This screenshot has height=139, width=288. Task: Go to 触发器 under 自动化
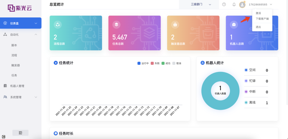pyautogui.click(x=16, y=65)
